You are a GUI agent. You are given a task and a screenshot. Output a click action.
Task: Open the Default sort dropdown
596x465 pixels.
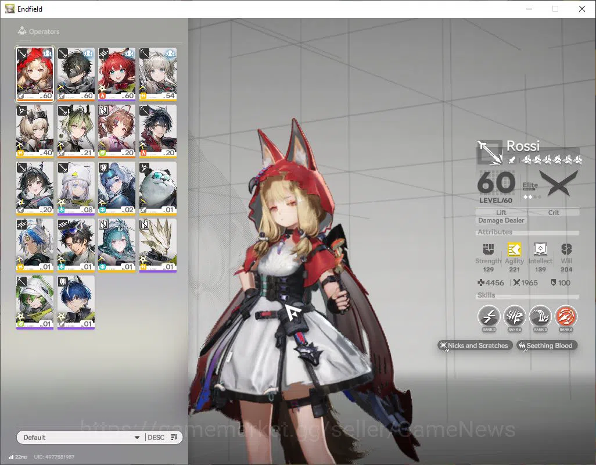pos(80,437)
